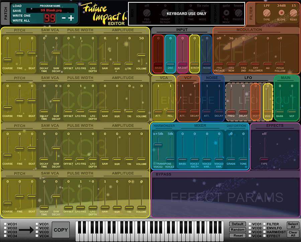
Task: Check copy-source VCO3 box before the arrow
Action: tap(5, 232)
